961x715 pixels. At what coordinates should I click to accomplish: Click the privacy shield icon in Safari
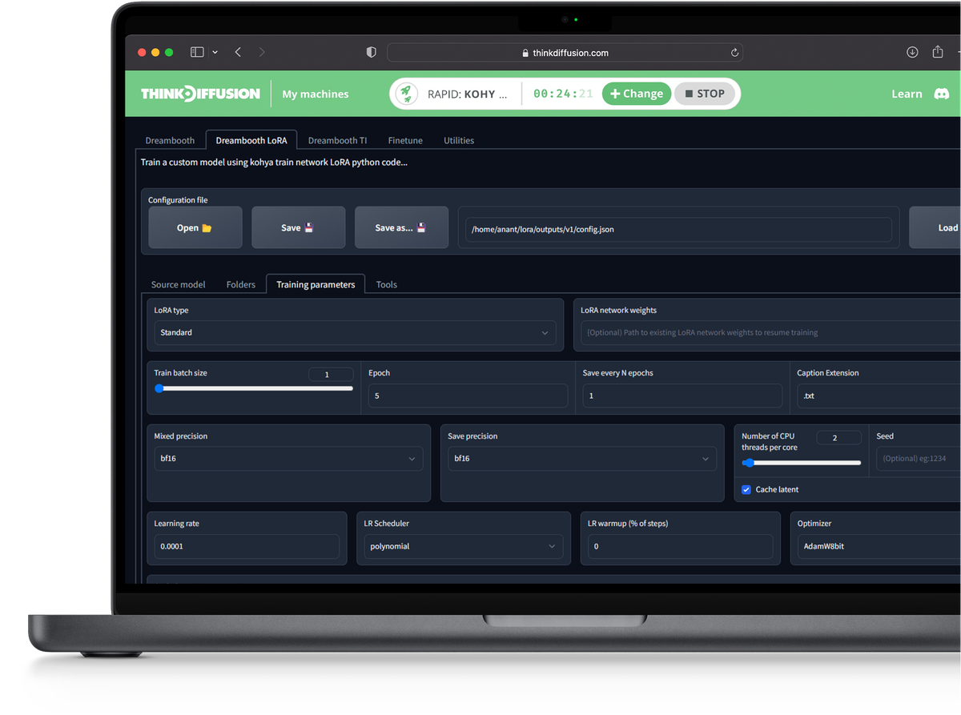[371, 52]
